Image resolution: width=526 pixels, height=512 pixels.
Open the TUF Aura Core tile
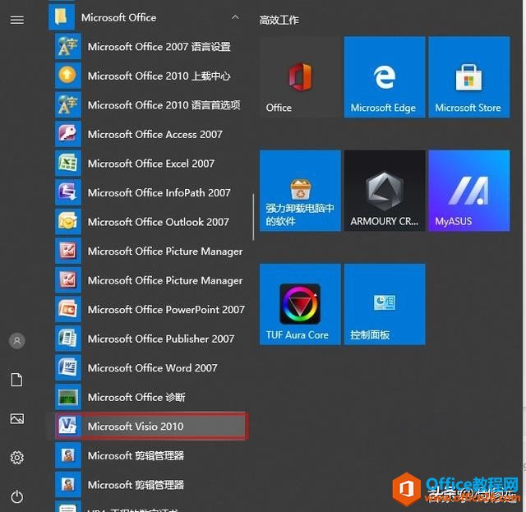[x=300, y=304]
